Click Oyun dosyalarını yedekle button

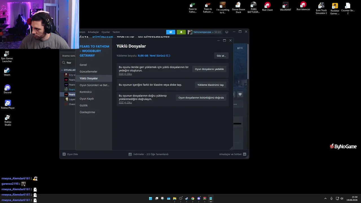click(209, 69)
